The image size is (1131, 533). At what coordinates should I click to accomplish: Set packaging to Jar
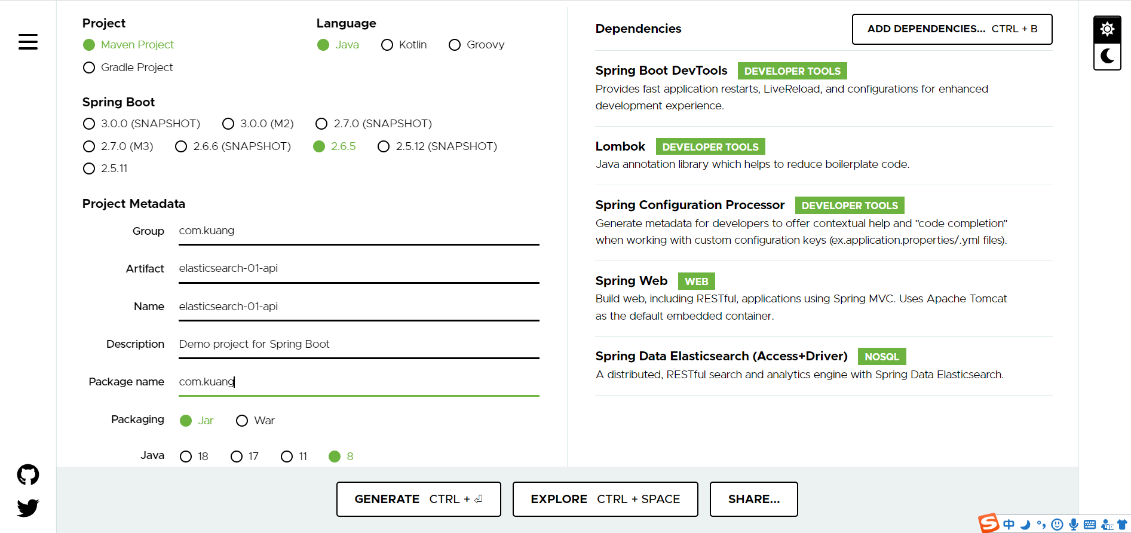click(197, 421)
